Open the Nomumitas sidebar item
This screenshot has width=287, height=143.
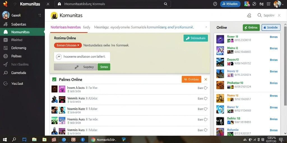click(22, 32)
